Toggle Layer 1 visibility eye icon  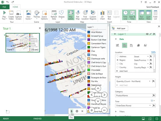point(147,34)
